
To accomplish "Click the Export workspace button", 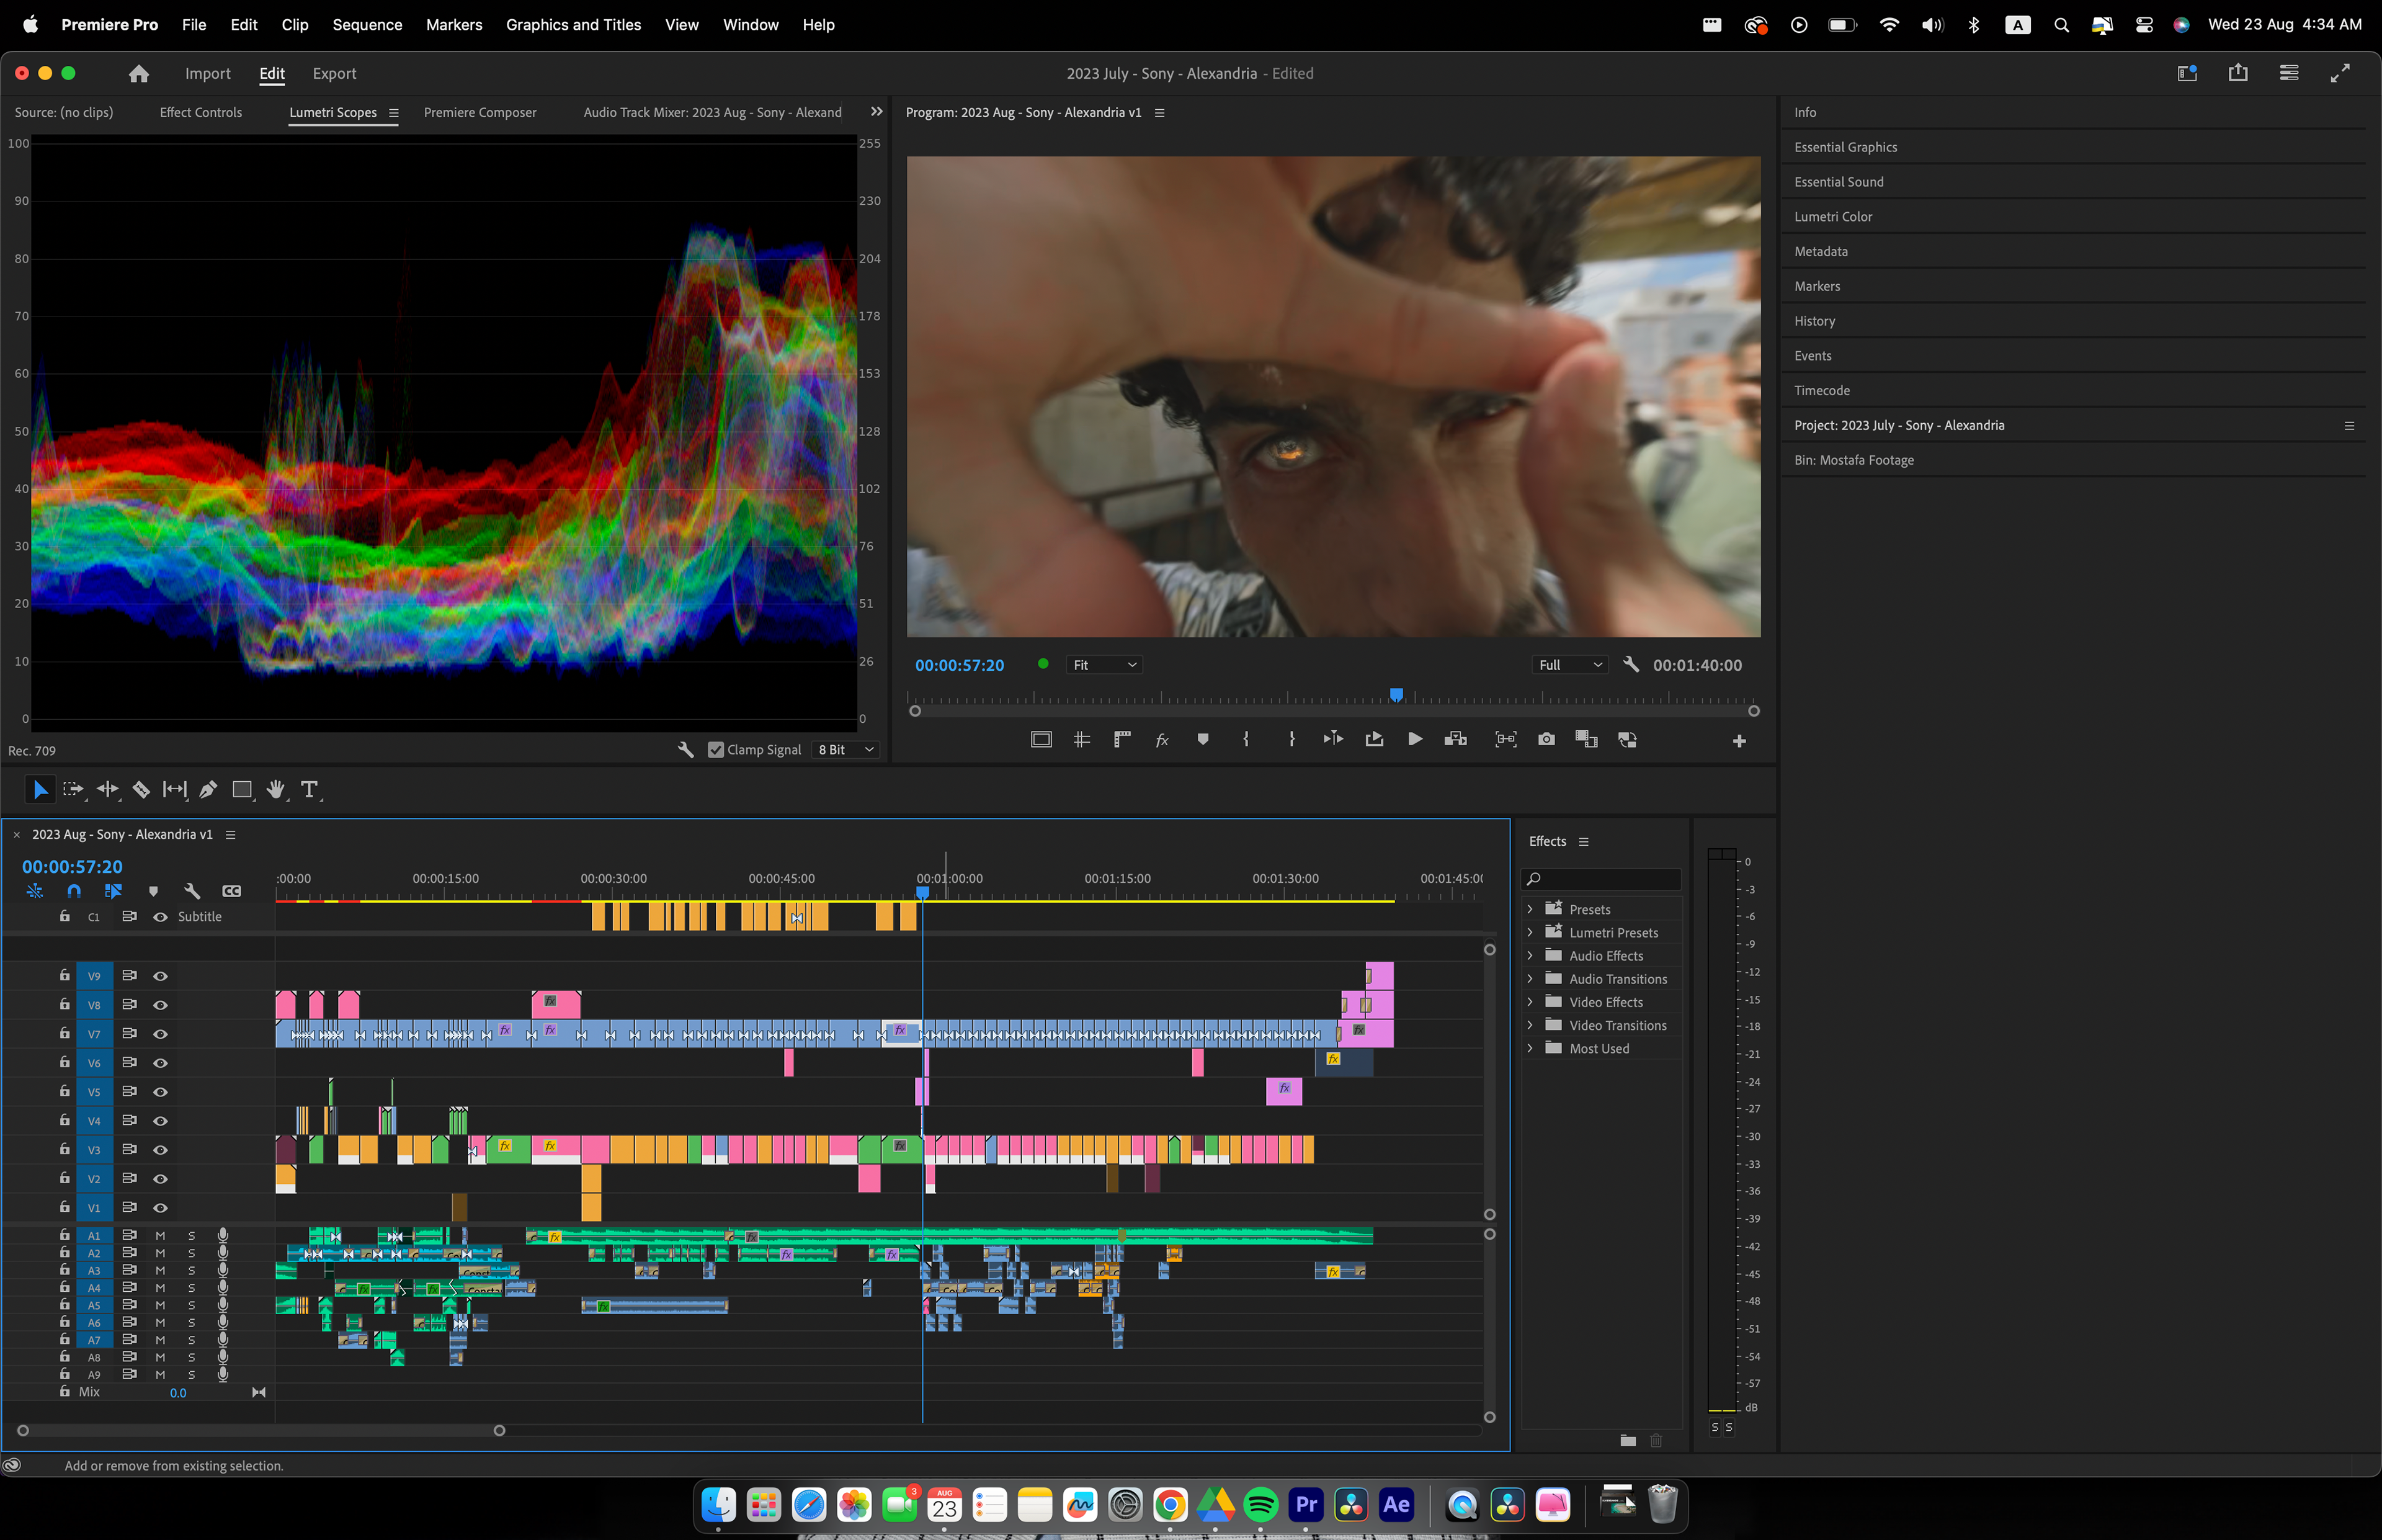I will [x=334, y=73].
